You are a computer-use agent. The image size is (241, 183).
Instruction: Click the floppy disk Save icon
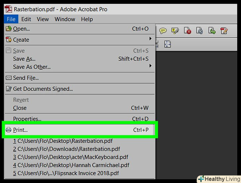point(9,50)
